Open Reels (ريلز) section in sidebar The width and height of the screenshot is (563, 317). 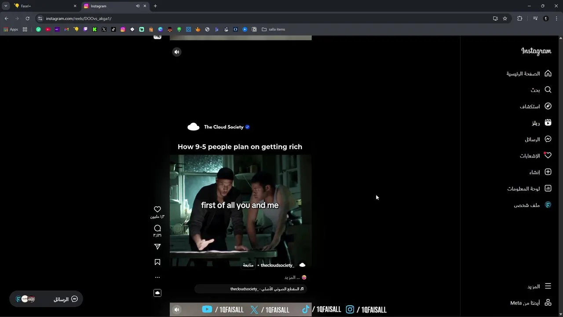coord(541,123)
